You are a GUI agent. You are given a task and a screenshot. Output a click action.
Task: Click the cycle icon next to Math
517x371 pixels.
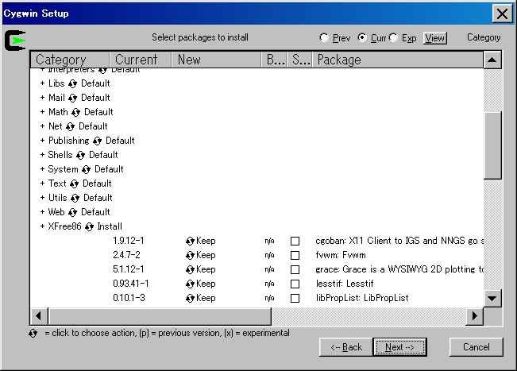click(75, 113)
